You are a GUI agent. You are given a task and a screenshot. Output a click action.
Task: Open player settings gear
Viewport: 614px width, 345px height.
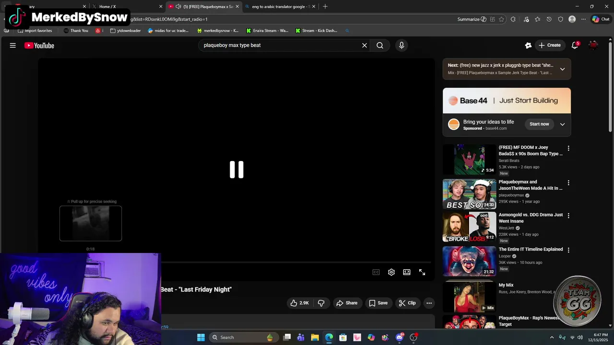coord(391,272)
